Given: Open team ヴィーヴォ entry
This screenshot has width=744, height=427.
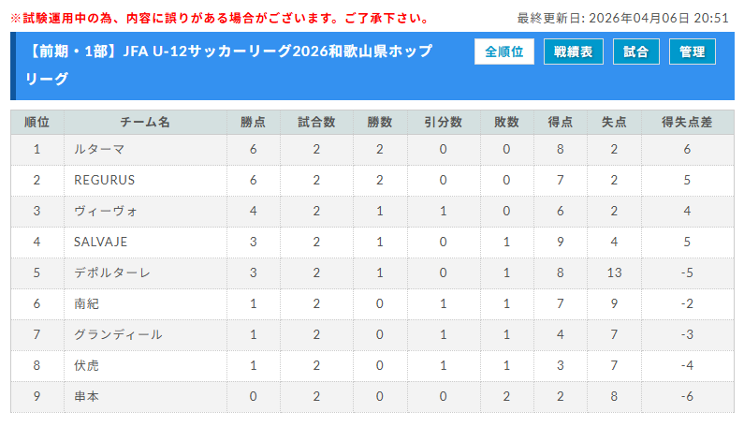Looking at the screenshot, I should pos(106,211).
